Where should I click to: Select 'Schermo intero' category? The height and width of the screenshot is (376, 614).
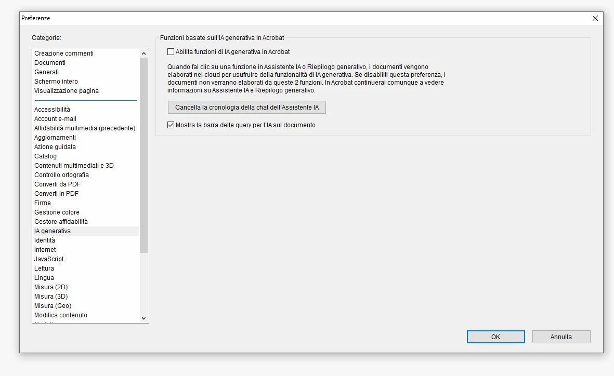coord(56,82)
